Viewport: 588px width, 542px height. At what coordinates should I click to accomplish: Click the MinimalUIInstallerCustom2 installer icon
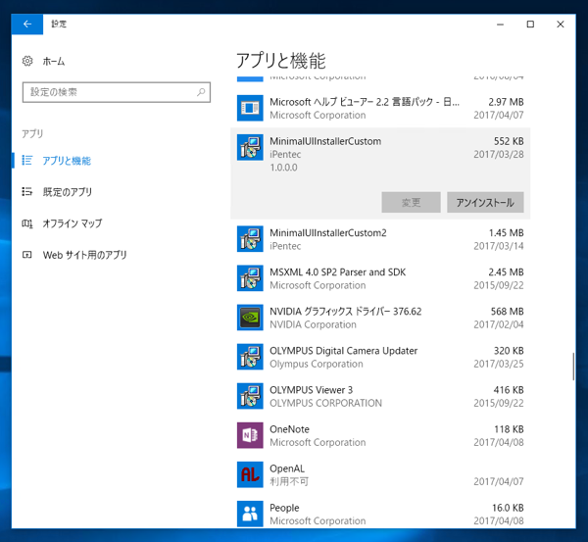click(250, 239)
